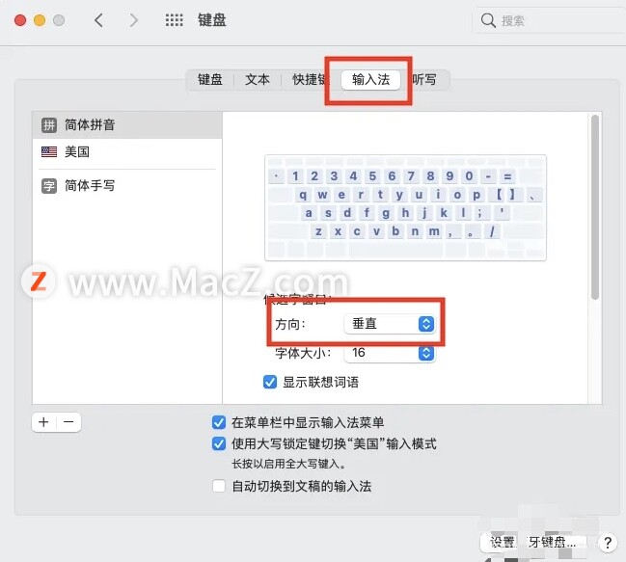The height and width of the screenshot is (562, 626).
Task: Focus the 搜索 search field
Action: 551,20
